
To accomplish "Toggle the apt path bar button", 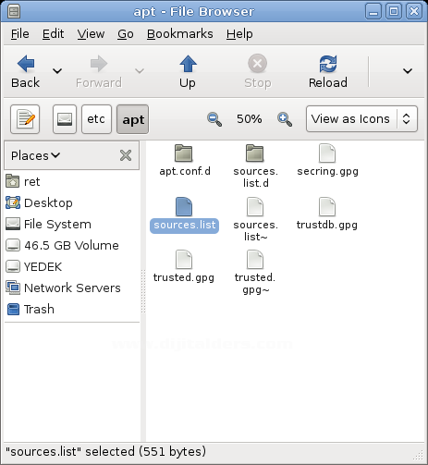I will pos(133,119).
